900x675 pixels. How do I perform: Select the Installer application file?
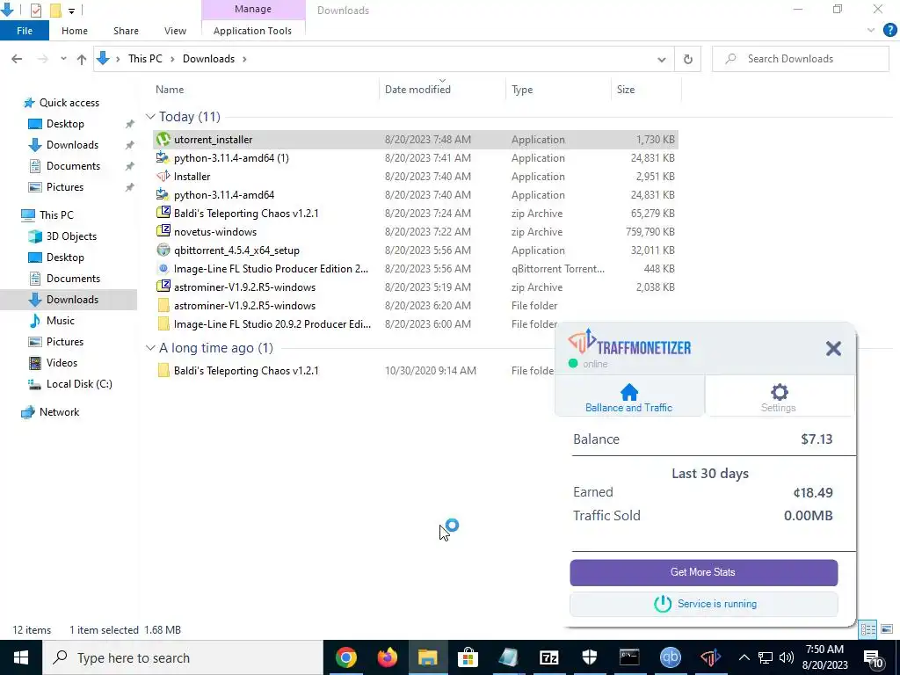(x=416, y=176)
